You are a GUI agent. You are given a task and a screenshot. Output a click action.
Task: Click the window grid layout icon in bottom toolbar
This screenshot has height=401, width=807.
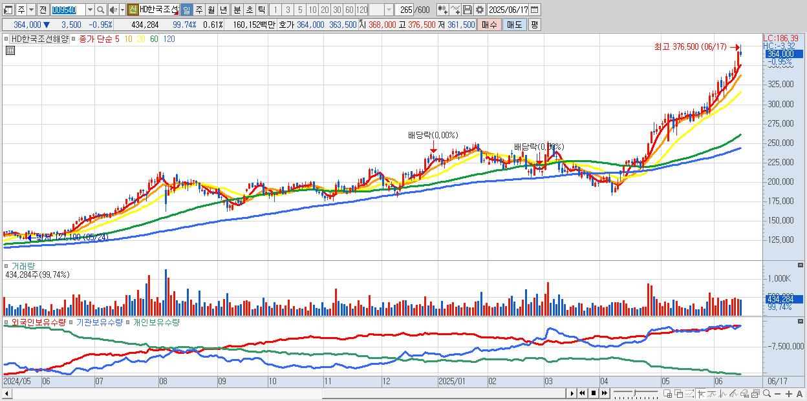click(668, 393)
